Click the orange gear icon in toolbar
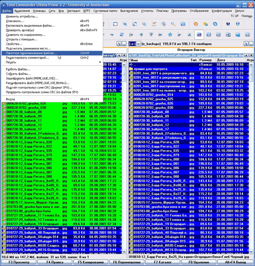Viewport: 255px width, 266px height. point(196,24)
